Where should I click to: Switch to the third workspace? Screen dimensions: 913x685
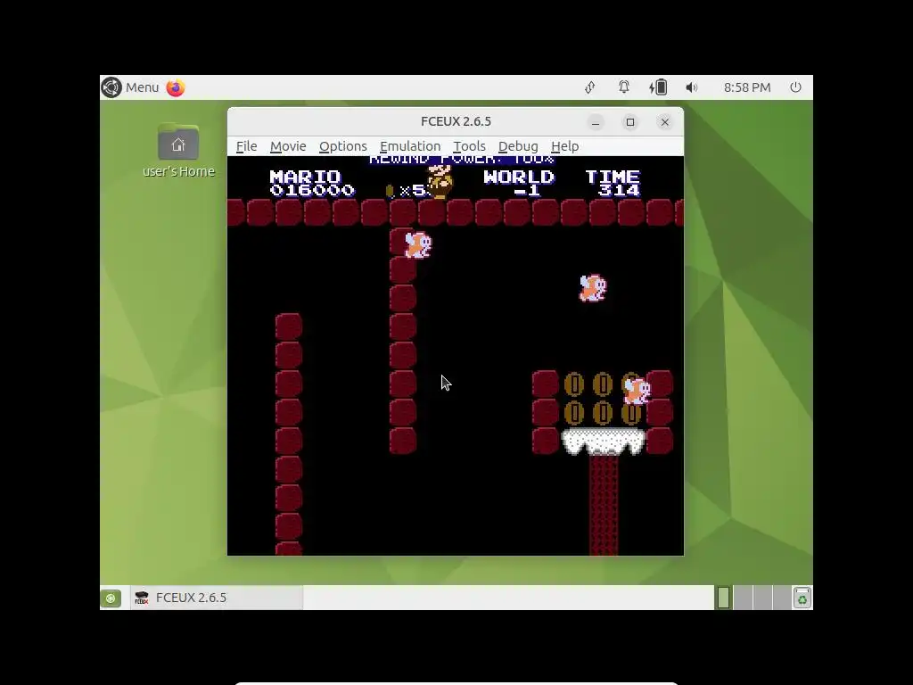point(762,598)
